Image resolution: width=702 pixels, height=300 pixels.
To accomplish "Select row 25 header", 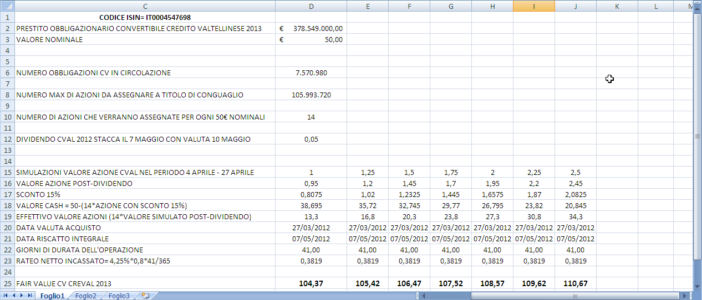I will coord(7,283).
